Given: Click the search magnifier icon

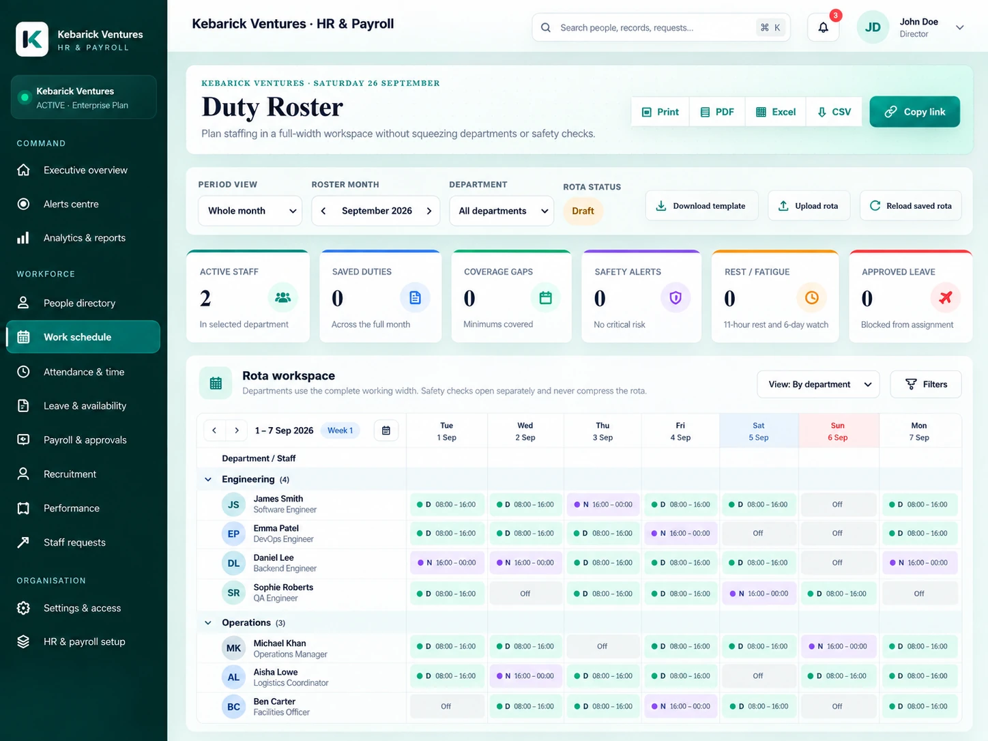Looking at the screenshot, I should (546, 27).
